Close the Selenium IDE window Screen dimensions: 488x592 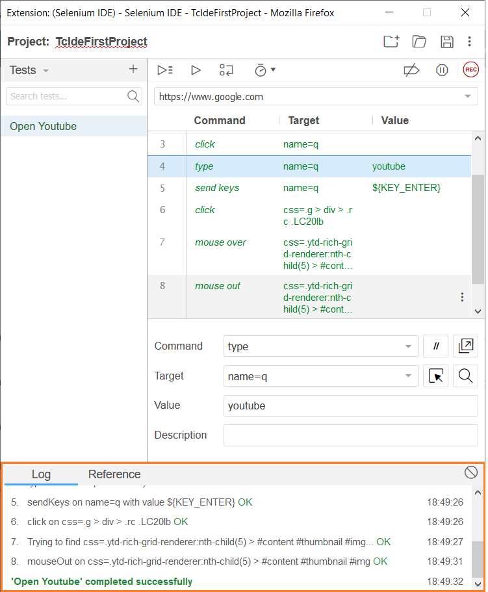pos(465,12)
